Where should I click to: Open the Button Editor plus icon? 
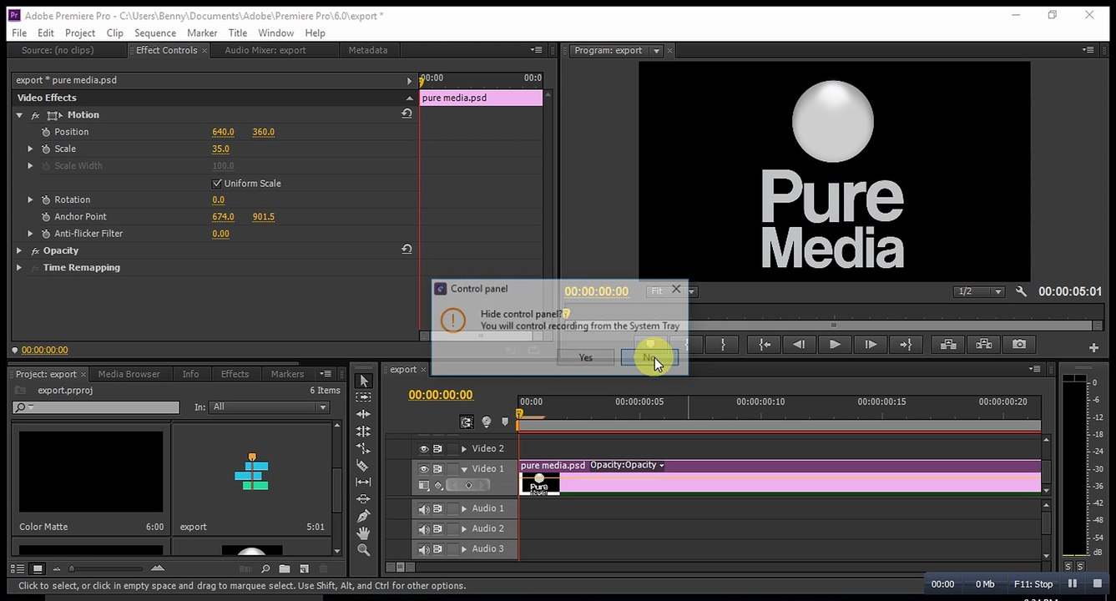click(x=1093, y=347)
